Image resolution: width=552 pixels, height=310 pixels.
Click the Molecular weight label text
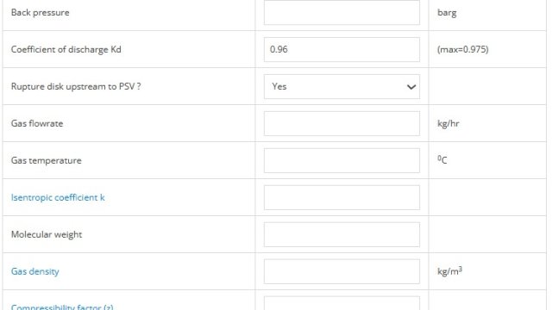pyautogui.click(x=47, y=234)
